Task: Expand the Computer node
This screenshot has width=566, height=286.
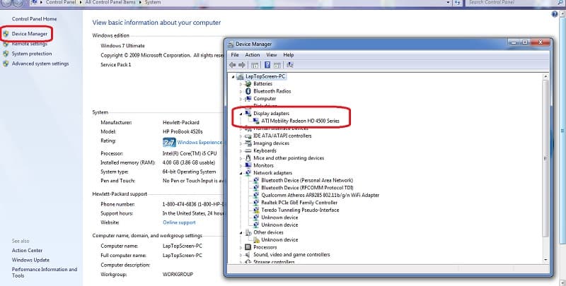Action: pos(241,99)
